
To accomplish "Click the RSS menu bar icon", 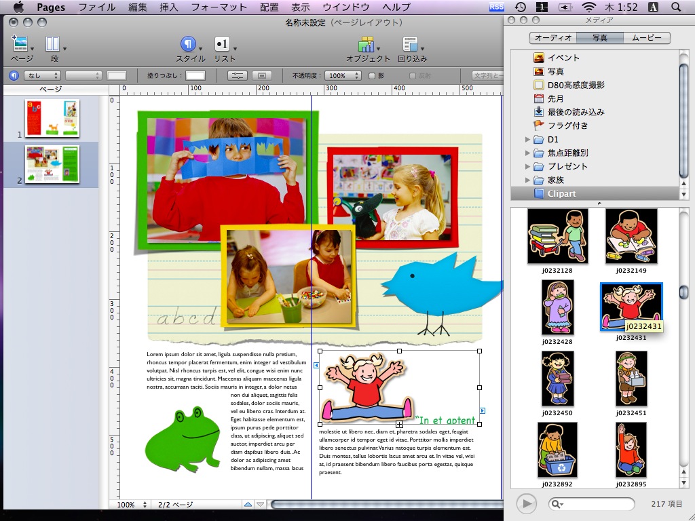I will (496, 7).
